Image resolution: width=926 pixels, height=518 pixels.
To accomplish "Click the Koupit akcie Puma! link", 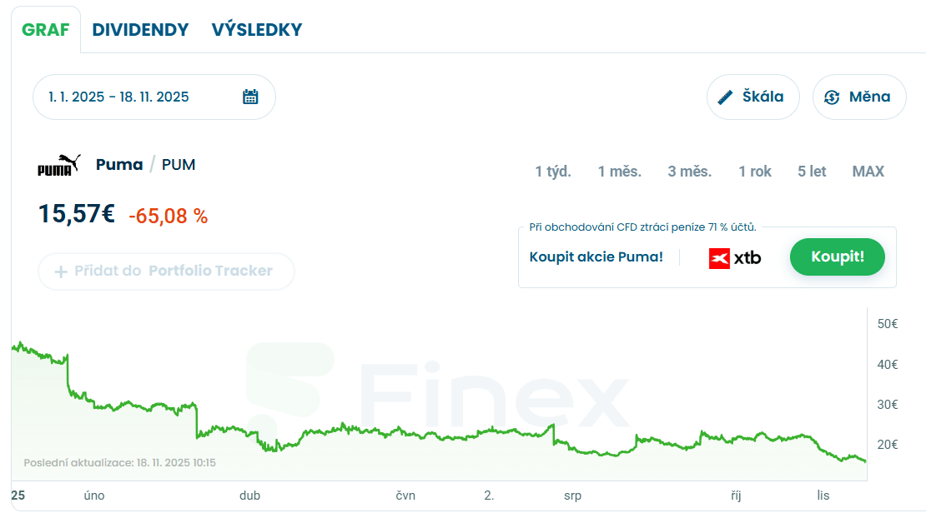I will tap(596, 257).
